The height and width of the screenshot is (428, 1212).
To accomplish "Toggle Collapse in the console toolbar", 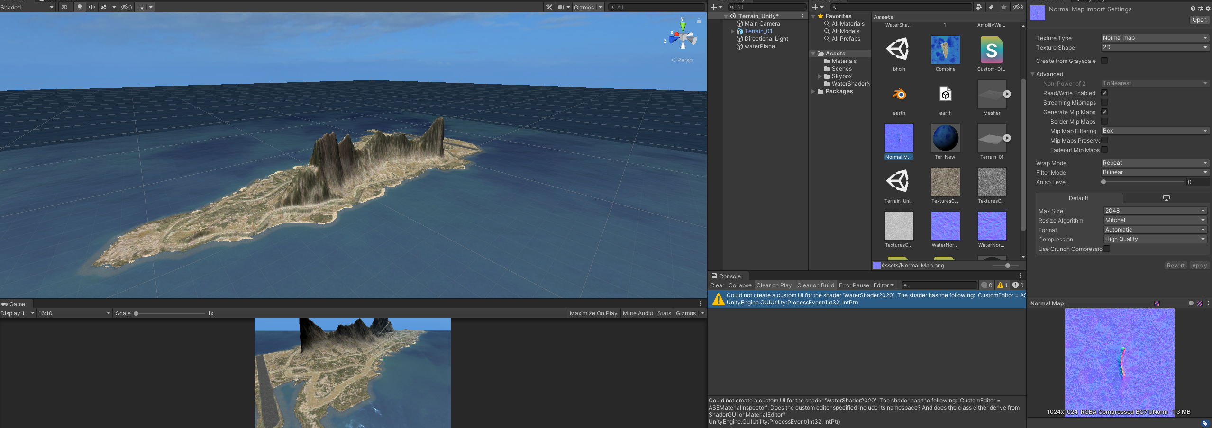I will [740, 285].
